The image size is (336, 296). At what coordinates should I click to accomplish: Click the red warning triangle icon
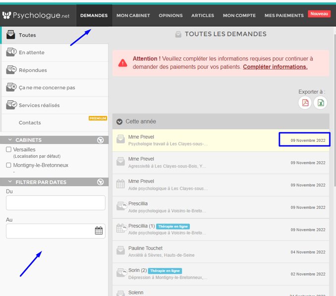123,63
